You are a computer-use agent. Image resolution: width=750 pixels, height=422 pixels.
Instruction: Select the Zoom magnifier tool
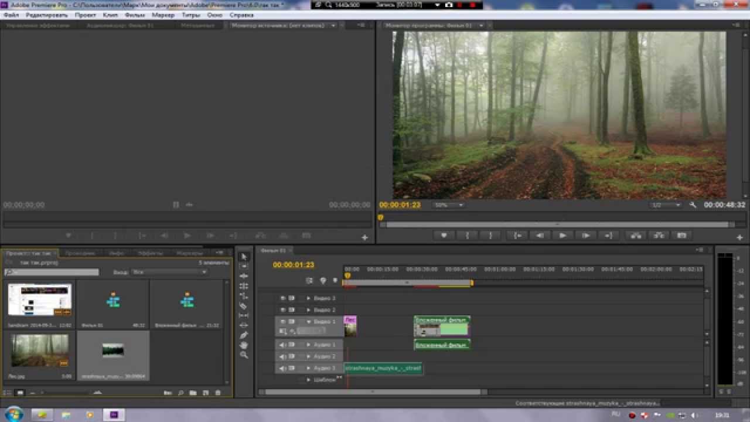point(244,355)
